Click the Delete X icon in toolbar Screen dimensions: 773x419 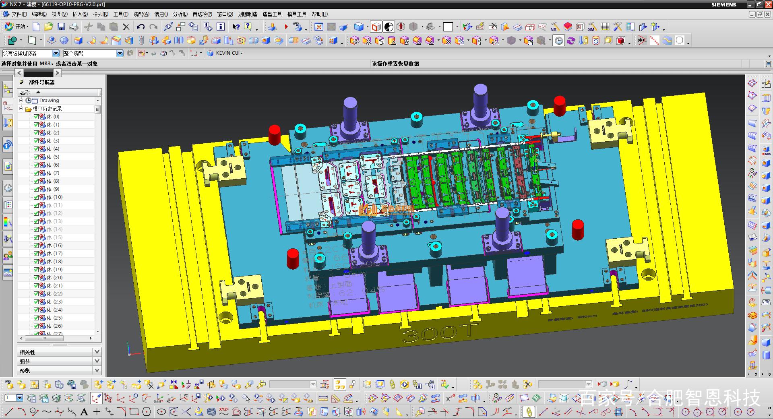point(126,27)
